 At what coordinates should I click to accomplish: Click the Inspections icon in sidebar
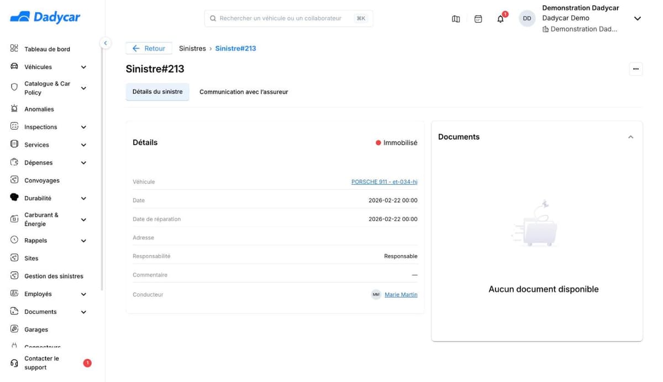pos(14,126)
